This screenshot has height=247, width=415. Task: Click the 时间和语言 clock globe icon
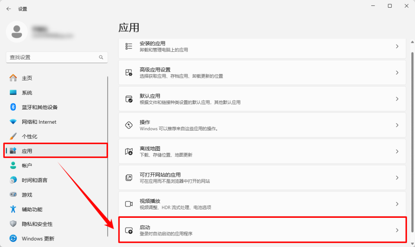coord(13,180)
